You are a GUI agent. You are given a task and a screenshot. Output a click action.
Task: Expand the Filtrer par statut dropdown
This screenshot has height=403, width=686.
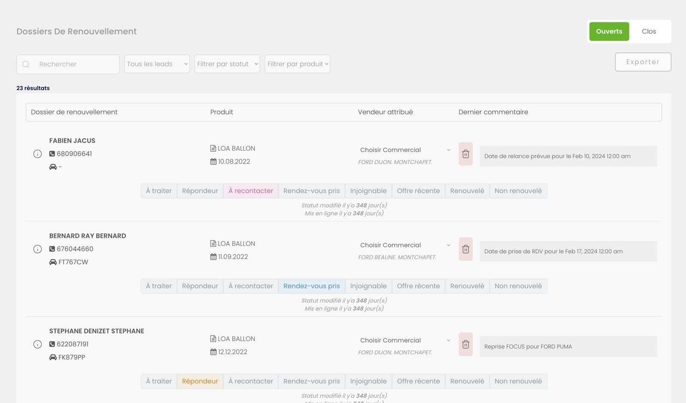pyautogui.click(x=227, y=64)
